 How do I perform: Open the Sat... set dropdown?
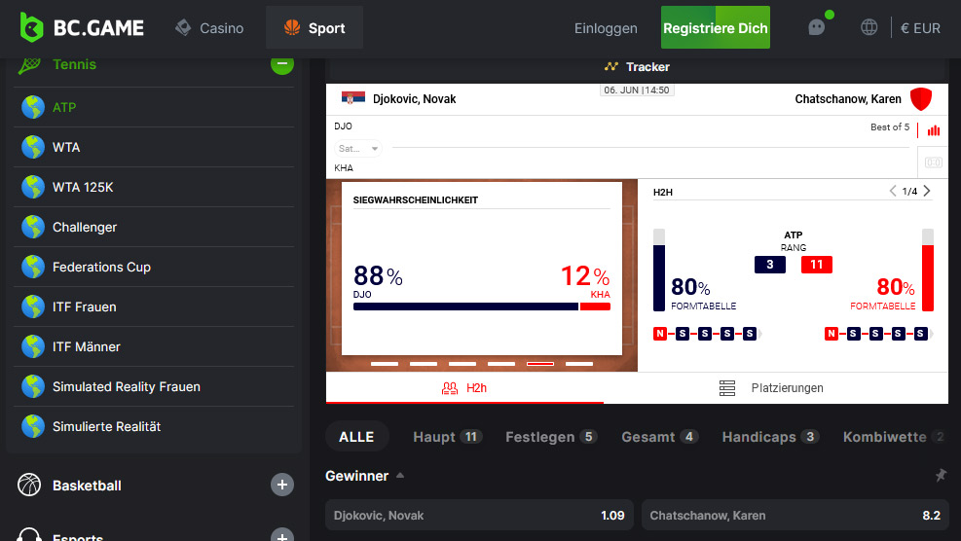click(x=358, y=148)
